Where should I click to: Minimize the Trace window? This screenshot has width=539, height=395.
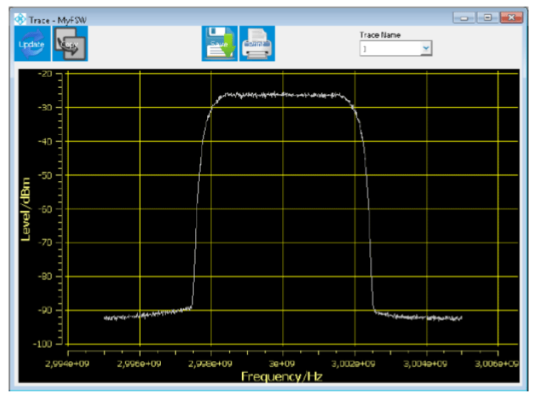pos(465,18)
